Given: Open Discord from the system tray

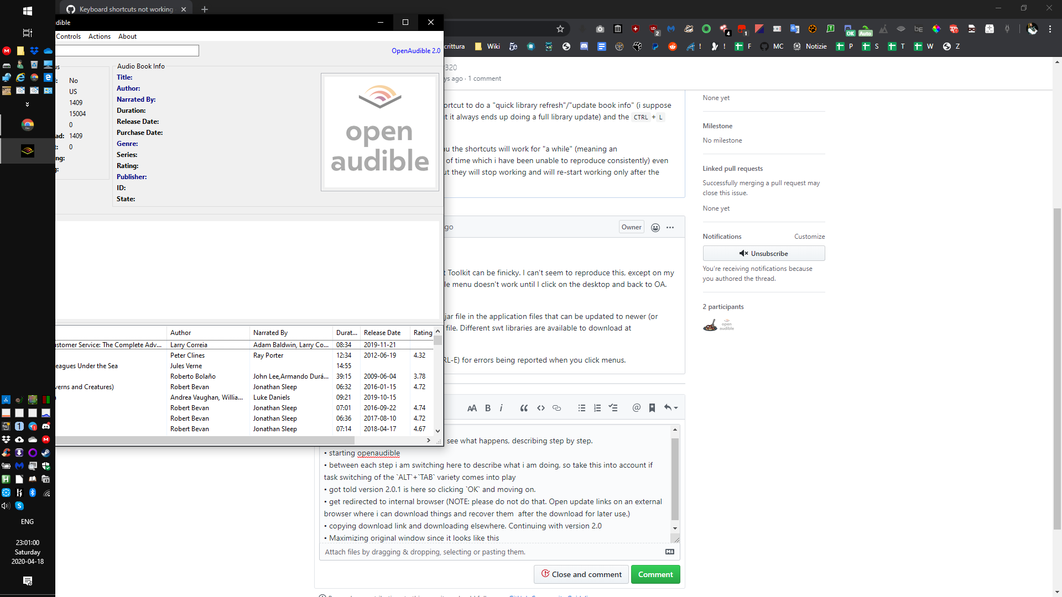Looking at the screenshot, I should pos(46,426).
